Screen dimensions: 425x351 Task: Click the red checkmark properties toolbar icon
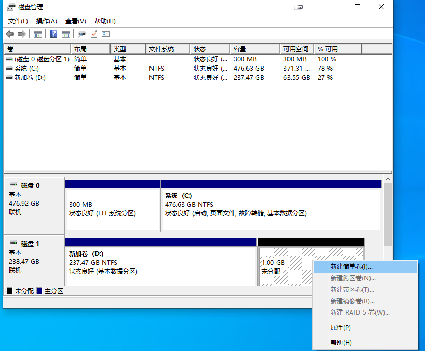tap(94, 34)
